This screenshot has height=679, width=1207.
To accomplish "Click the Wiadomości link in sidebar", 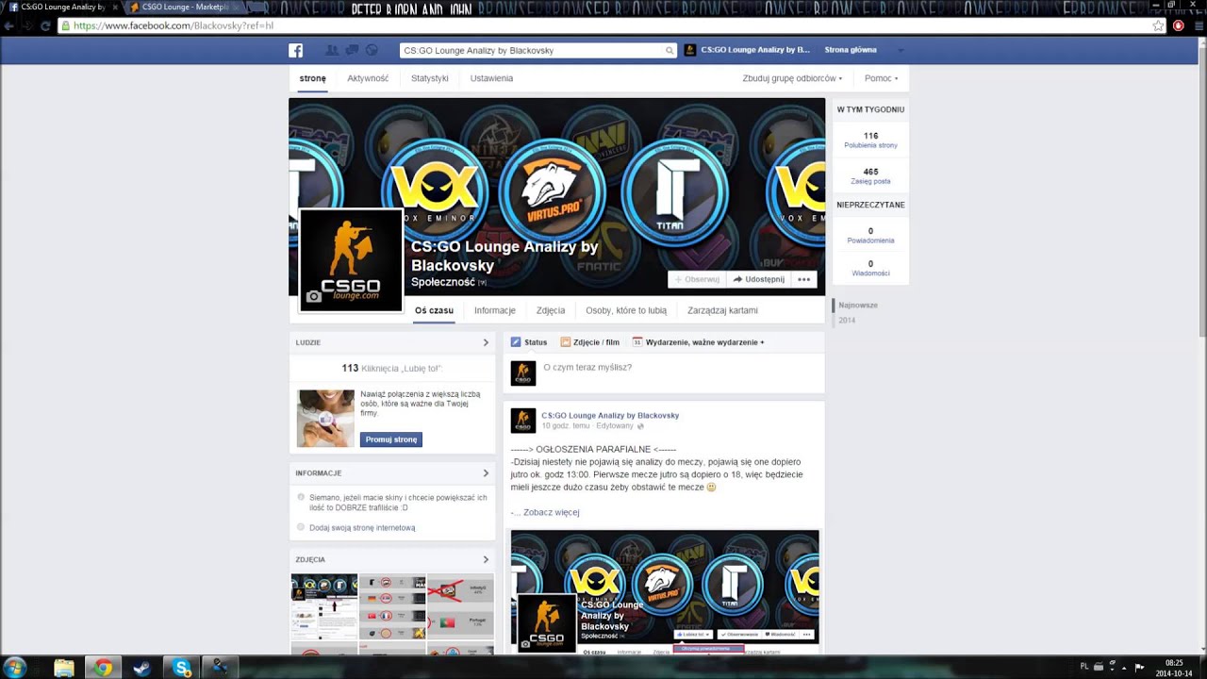I will click(870, 273).
